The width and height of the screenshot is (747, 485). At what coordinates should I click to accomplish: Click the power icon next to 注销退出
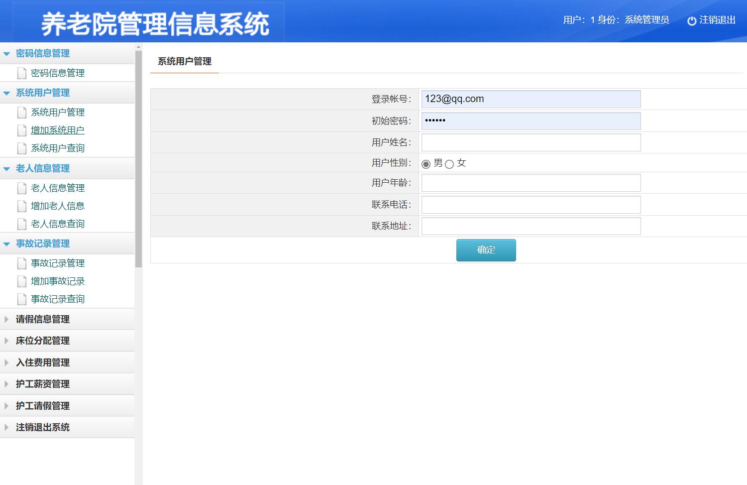tap(692, 21)
